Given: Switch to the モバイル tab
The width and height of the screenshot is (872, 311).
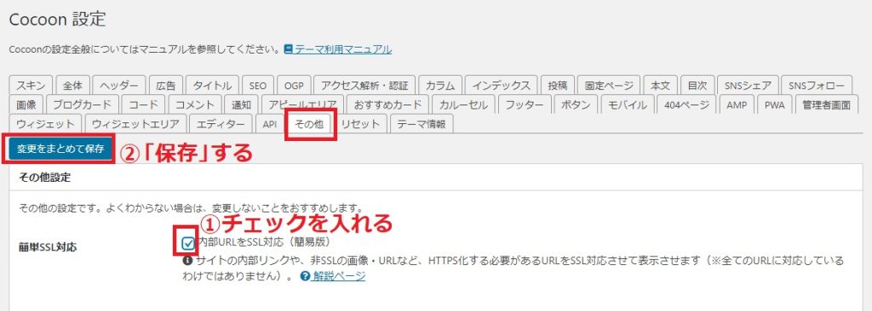Looking at the screenshot, I should 628,105.
